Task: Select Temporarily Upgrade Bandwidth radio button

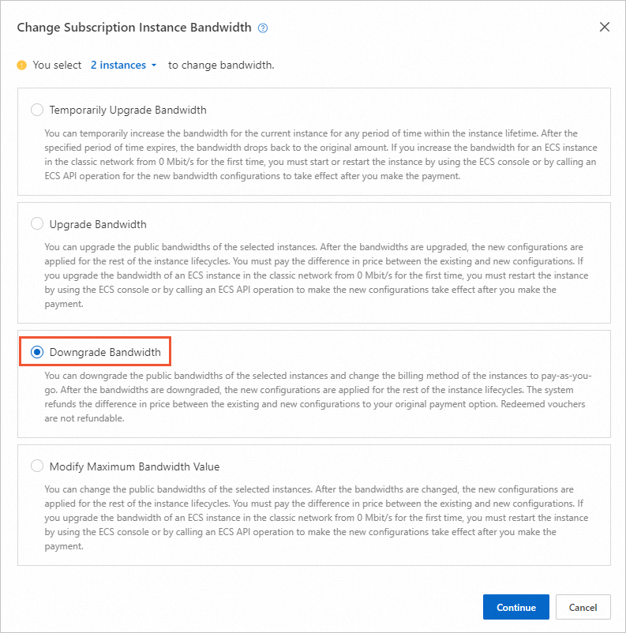Action: [37, 110]
